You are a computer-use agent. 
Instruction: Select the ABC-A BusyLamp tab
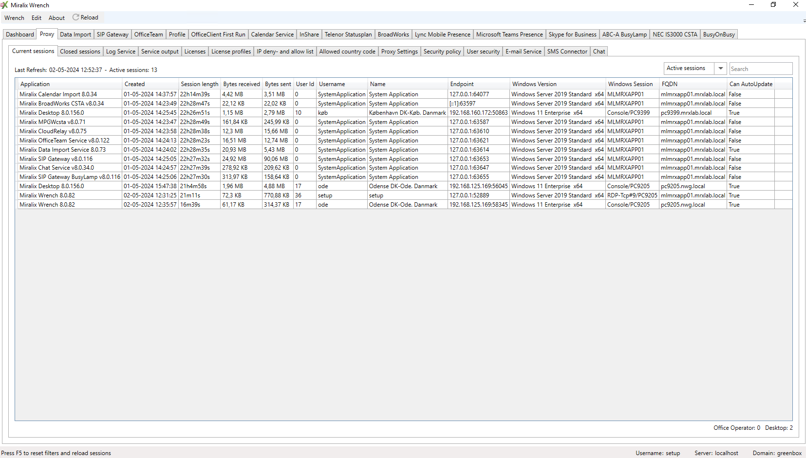point(624,35)
